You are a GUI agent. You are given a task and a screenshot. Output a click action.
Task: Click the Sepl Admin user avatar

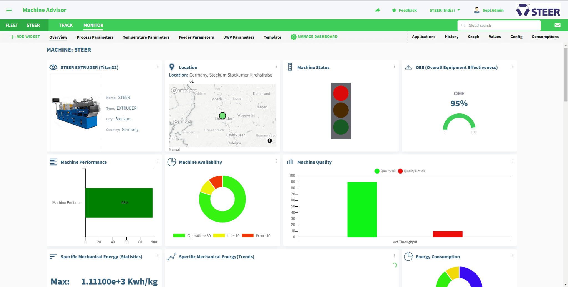476,10
